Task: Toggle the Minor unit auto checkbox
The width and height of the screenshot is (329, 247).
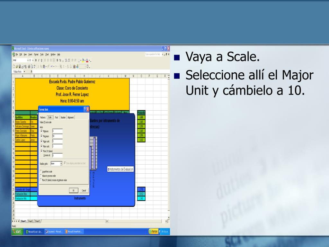Action: pyautogui.click(x=41, y=146)
